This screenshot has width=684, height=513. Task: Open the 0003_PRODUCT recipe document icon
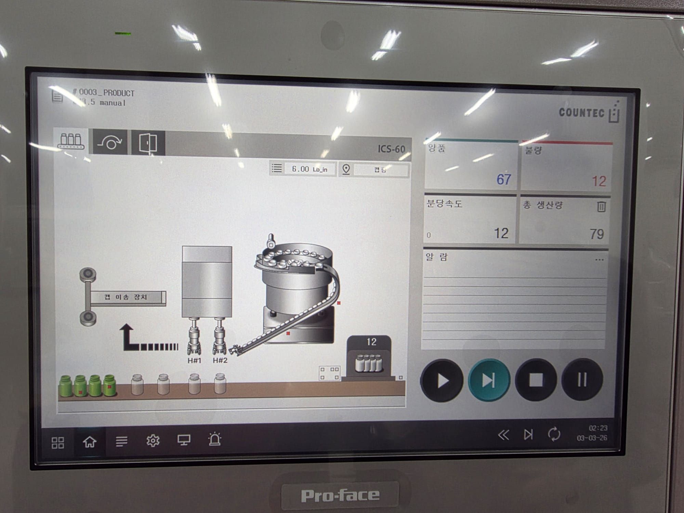coord(57,96)
